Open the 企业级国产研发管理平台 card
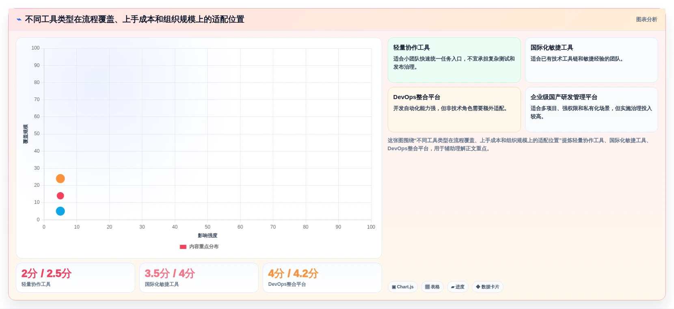674x309 pixels. 591,110
